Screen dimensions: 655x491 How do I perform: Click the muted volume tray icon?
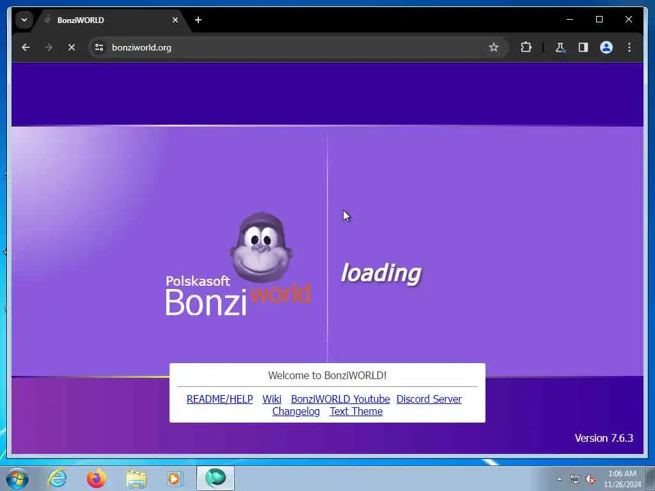[590, 479]
